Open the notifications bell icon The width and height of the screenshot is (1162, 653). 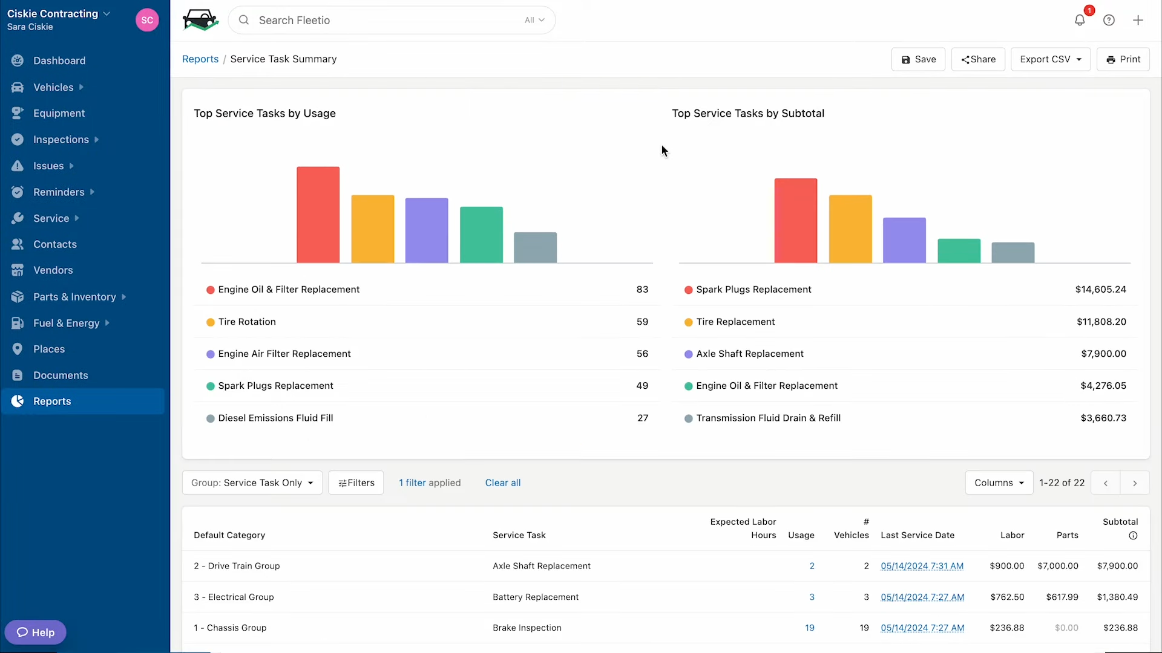pos(1080,20)
